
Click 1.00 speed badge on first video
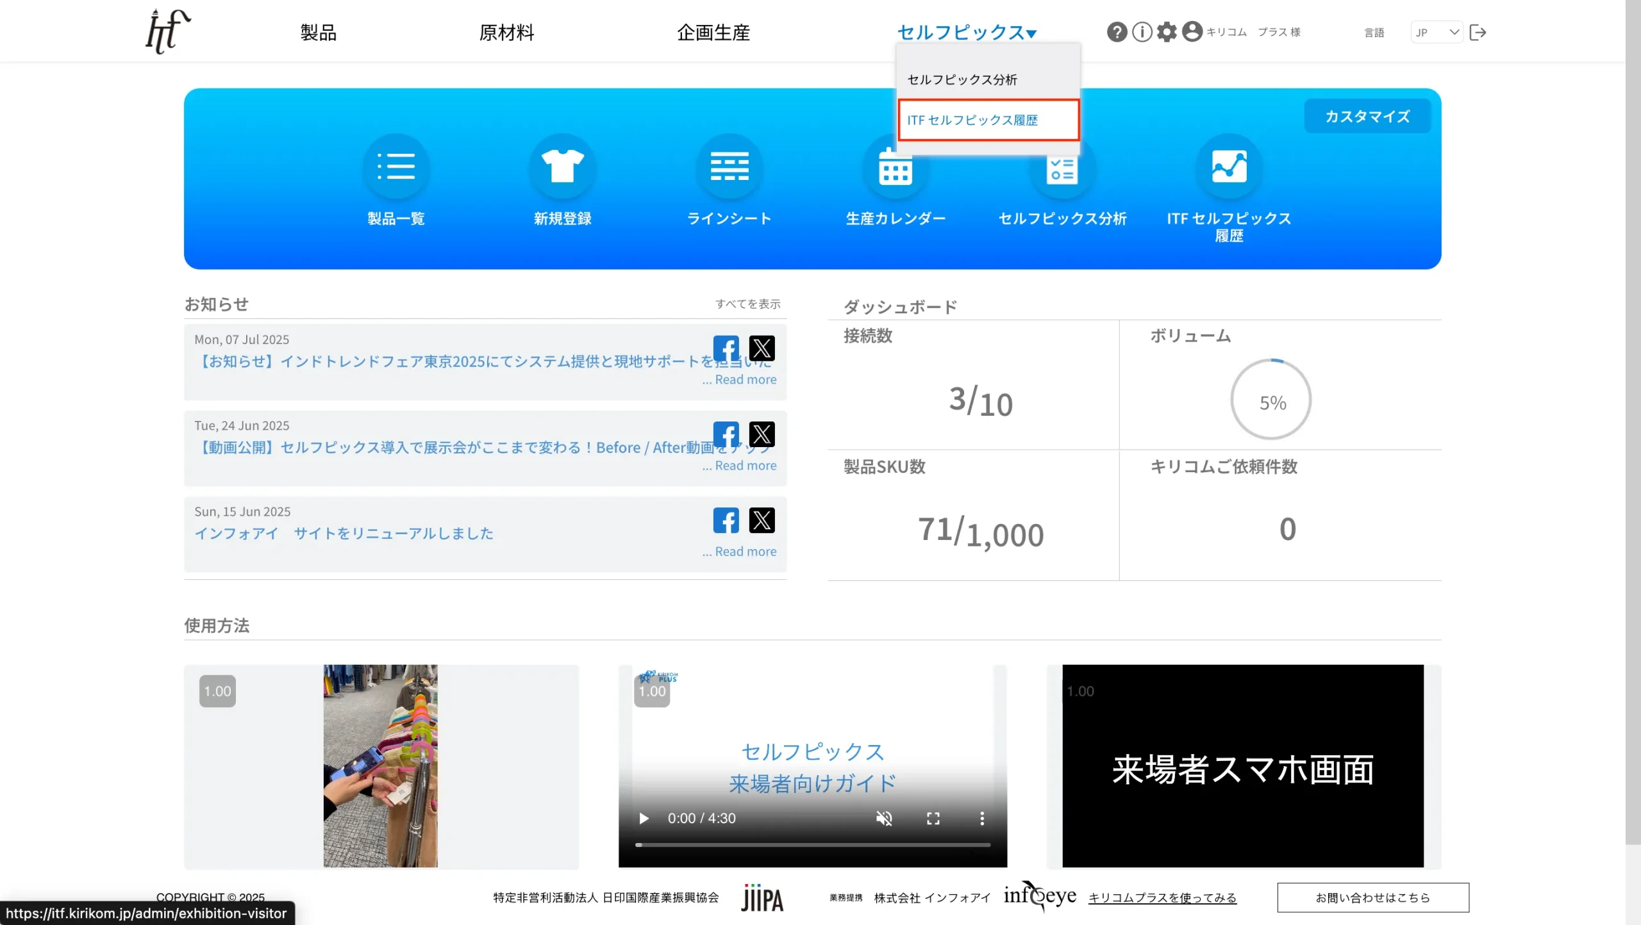coord(217,691)
